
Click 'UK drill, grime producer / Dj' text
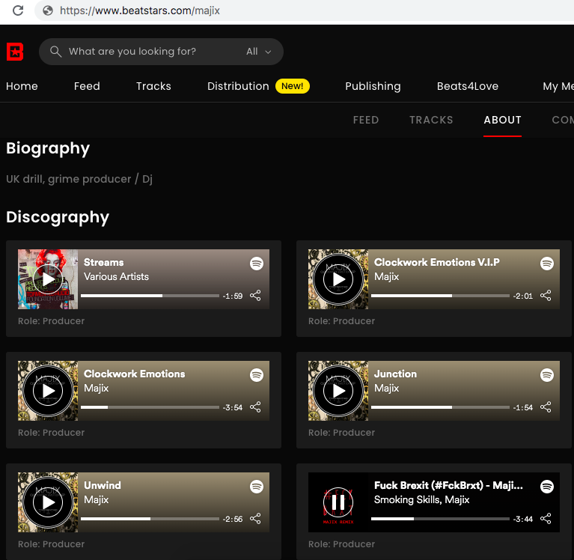(x=79, y=179)
